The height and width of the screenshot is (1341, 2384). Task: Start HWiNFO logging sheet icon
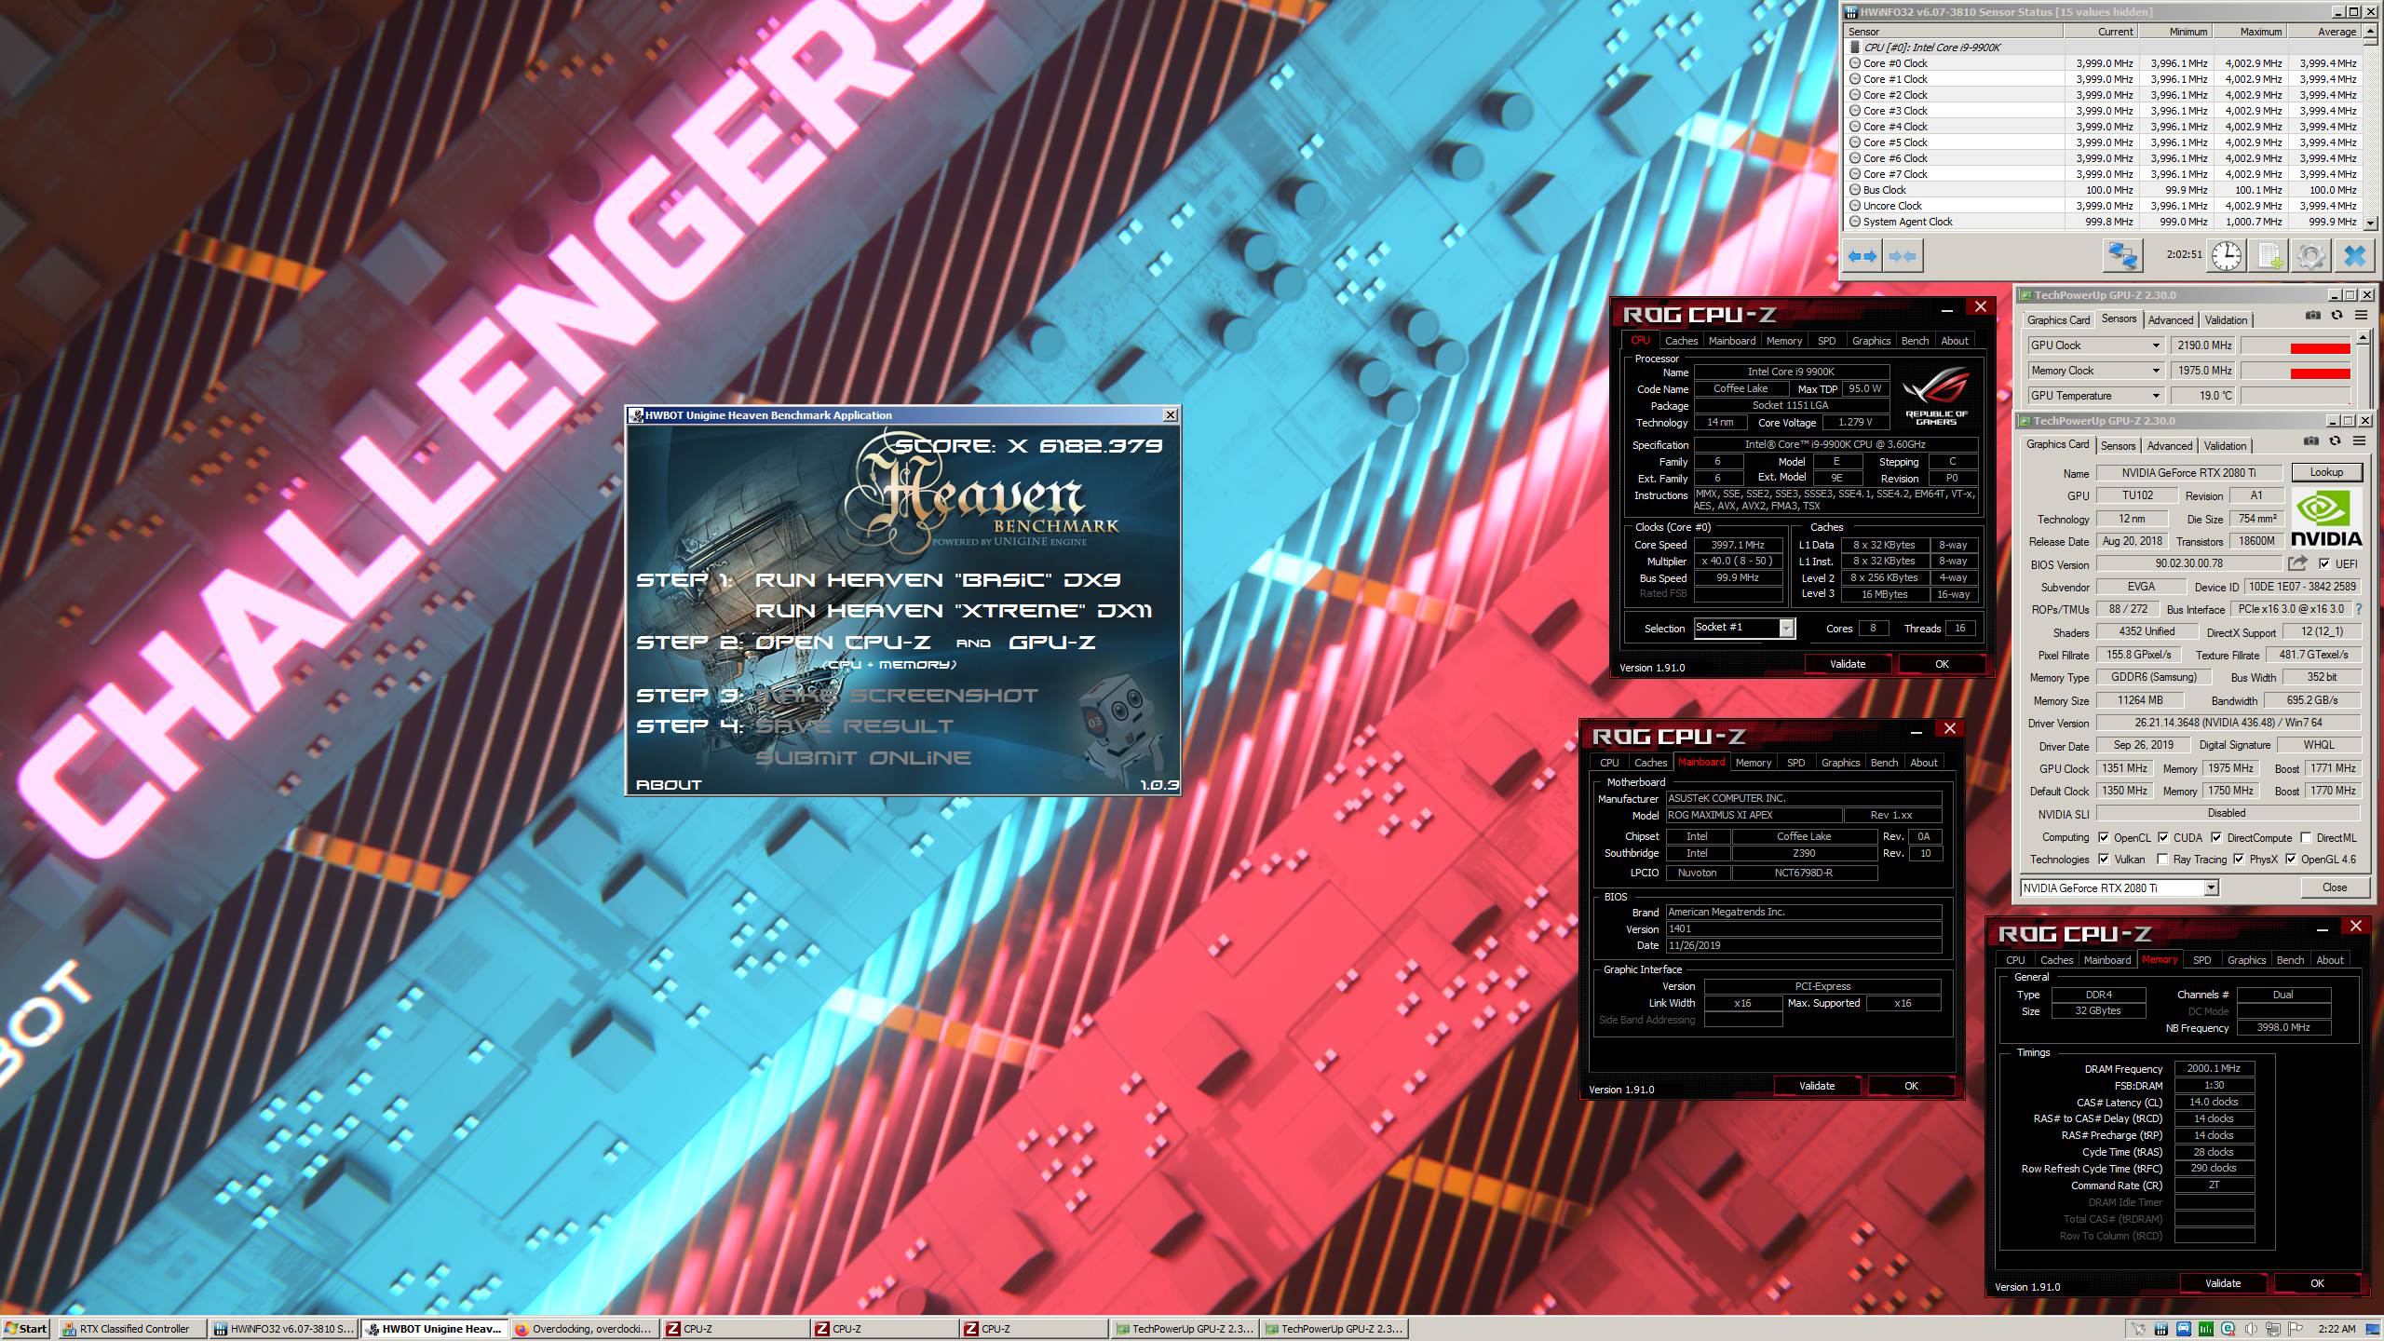pyautogui.click(x=2269, y=256)
